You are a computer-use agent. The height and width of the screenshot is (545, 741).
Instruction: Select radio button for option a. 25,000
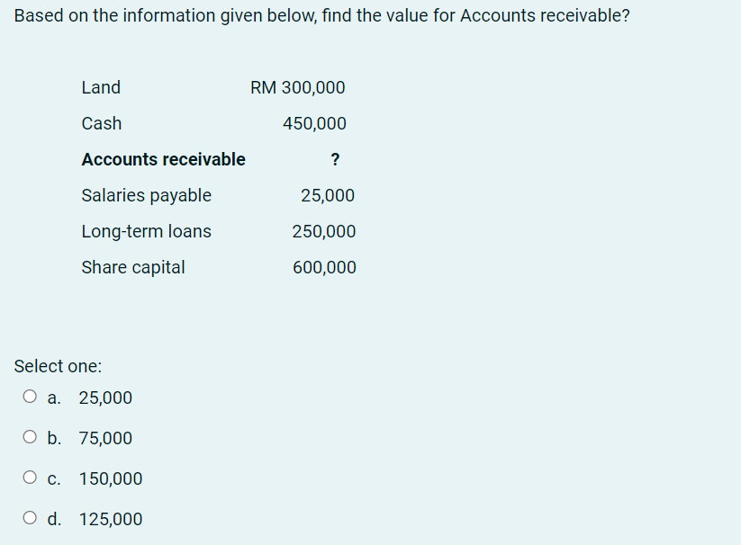point(30,396)
